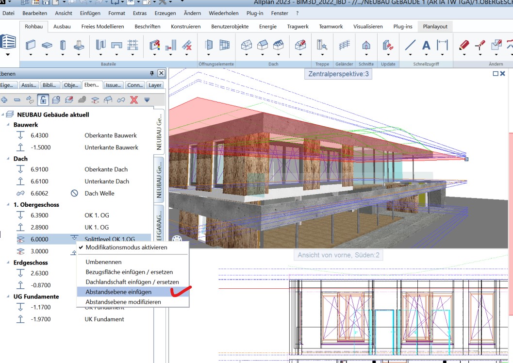Click the wall tool icon in Bauteile group
The height and width of the screenshot is (363, 513).
[x=31, y=45]
